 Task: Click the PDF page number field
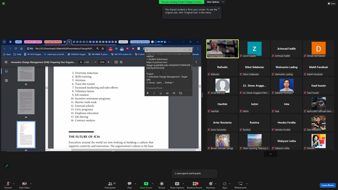81,62
